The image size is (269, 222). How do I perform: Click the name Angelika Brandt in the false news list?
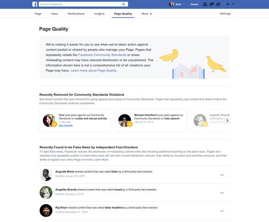[x=66, y=190]
